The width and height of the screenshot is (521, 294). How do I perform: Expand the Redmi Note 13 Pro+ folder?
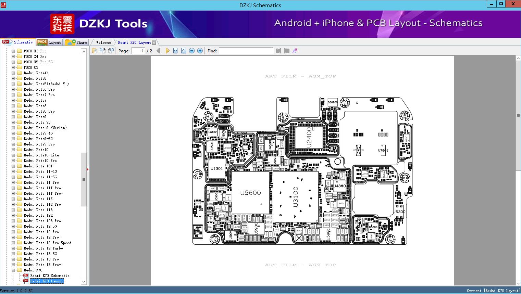(13, 265)
